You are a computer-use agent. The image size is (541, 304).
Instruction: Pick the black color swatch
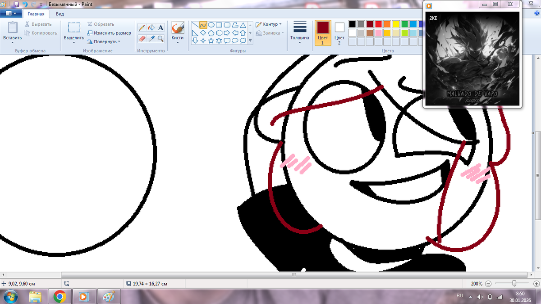coord(353,24)
